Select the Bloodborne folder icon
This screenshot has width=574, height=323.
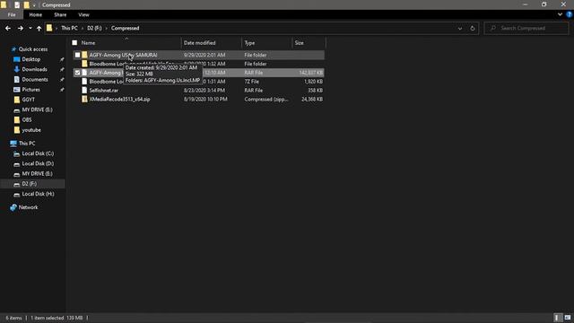click(x=84, y=64)
